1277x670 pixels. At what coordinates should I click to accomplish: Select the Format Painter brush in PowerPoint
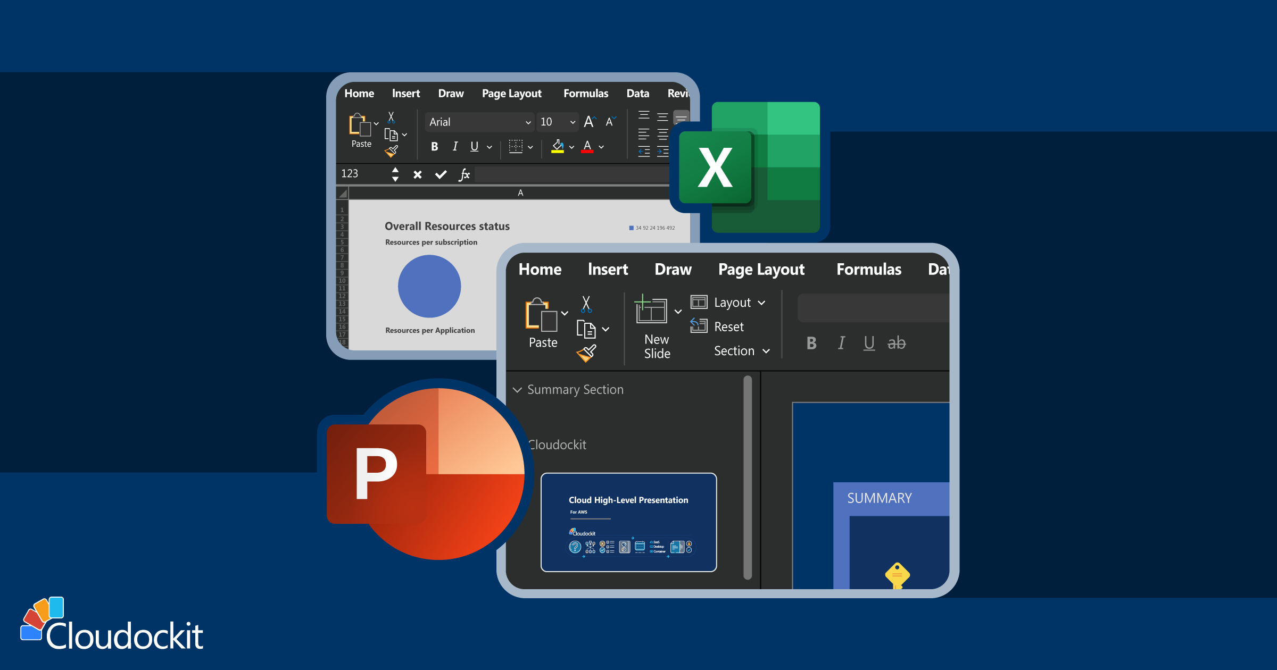(586, 353)
